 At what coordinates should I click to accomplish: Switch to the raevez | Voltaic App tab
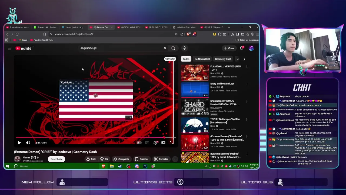[73, 27]
